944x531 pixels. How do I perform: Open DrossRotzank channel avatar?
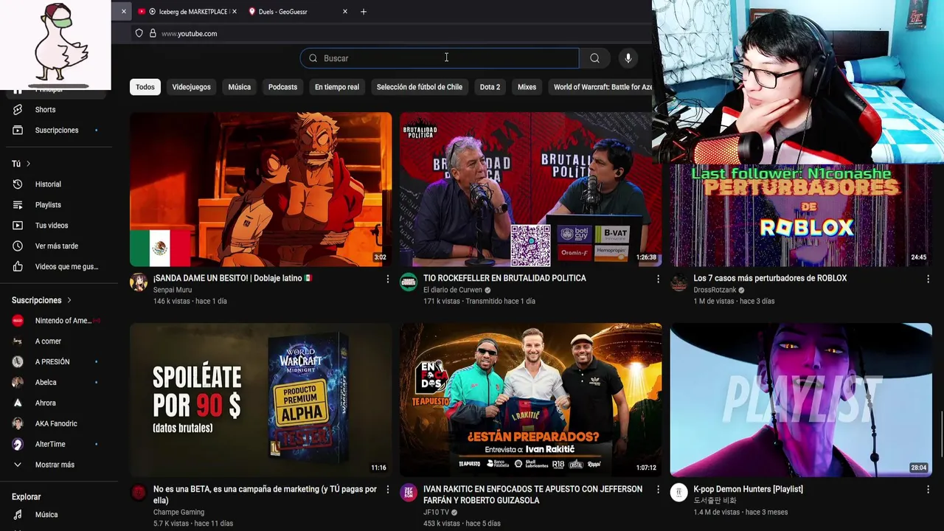pos(678,282)
